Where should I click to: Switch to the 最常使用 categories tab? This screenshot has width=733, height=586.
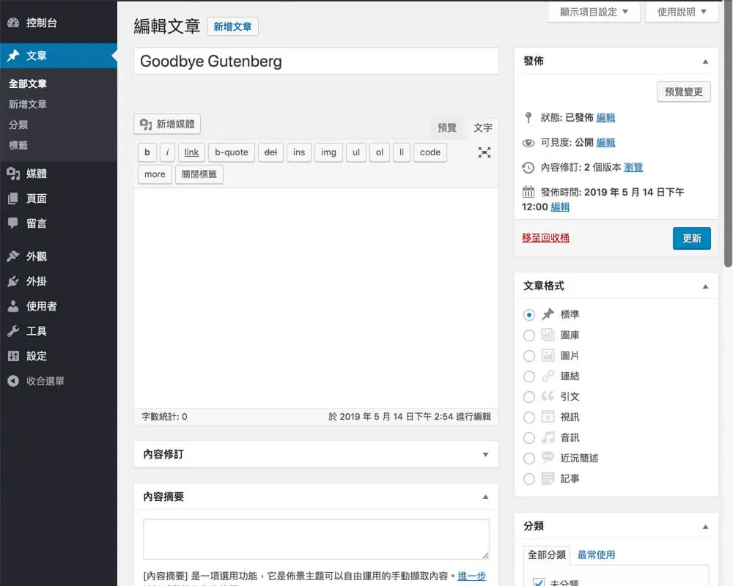tap(596, 555)
